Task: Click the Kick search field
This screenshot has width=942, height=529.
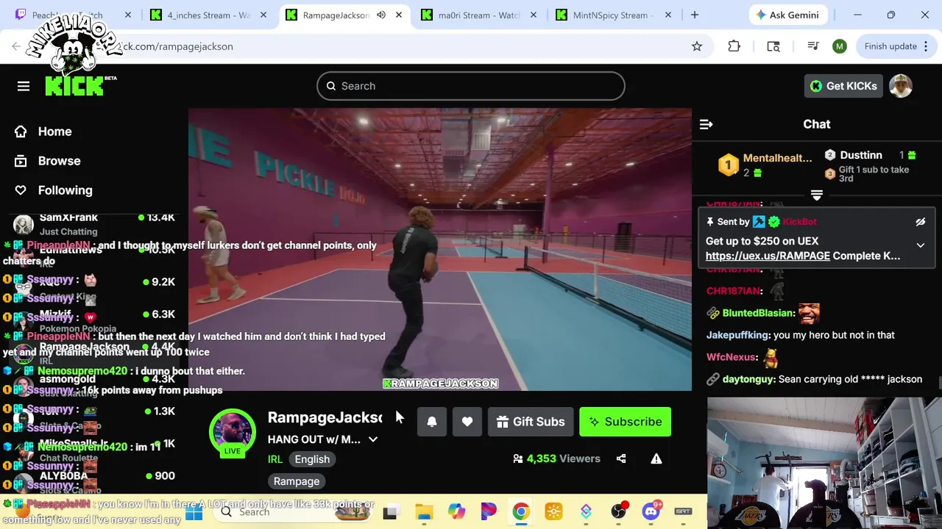Action: (x=471, y=86)
